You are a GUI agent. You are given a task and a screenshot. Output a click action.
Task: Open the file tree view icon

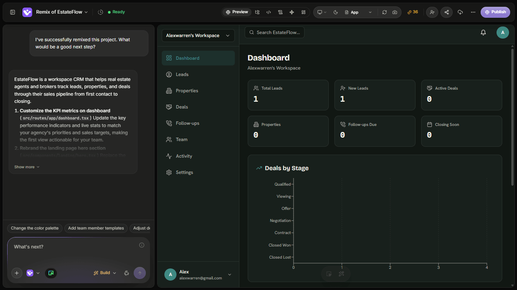(257, 12)
